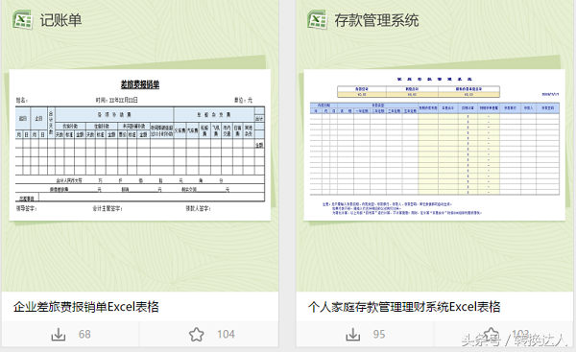
Task: Click the download count 95
Action: point(379,335)
